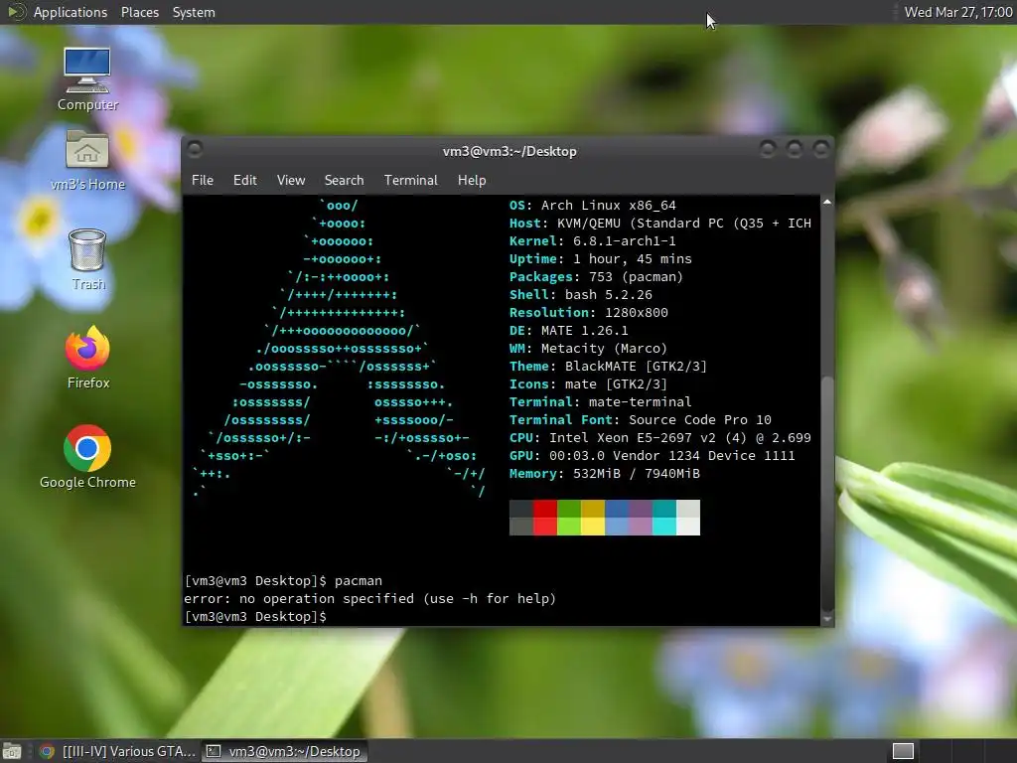Open the terminal Edit menu

[x=244, y=180]
